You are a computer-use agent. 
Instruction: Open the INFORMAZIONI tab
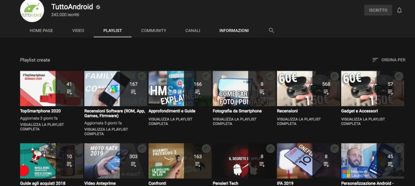click(x=234, y=31)
